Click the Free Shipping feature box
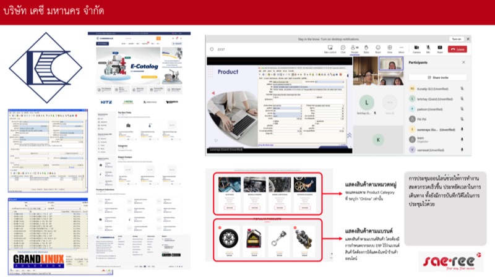The height and width of the screenshot is (277, 495). pos(104,90)
